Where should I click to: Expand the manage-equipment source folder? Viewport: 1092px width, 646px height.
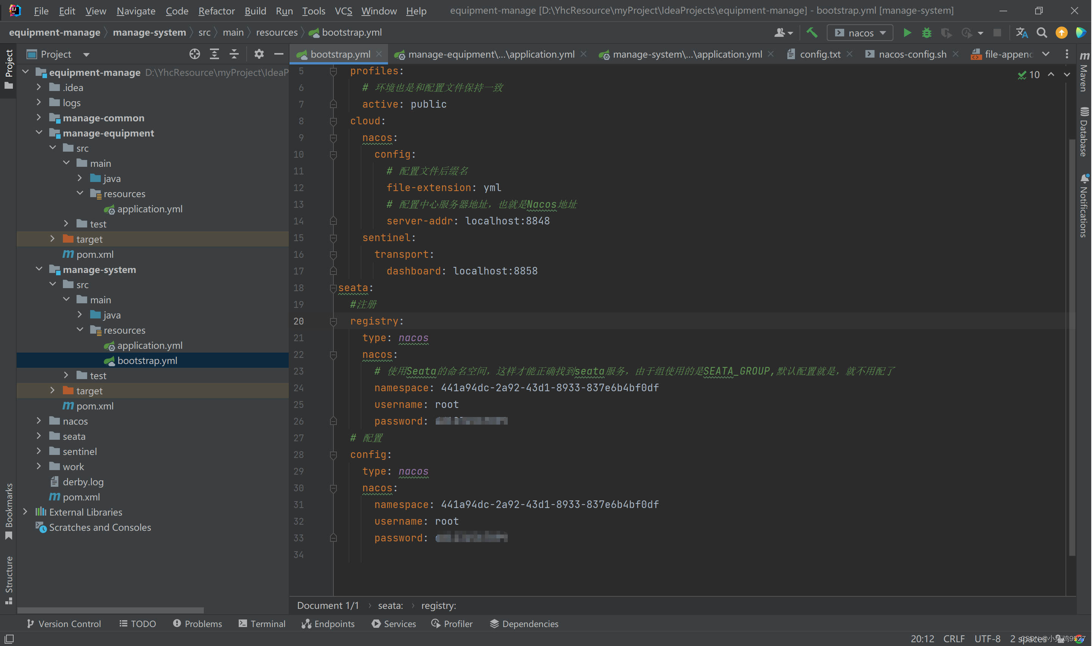80,179
